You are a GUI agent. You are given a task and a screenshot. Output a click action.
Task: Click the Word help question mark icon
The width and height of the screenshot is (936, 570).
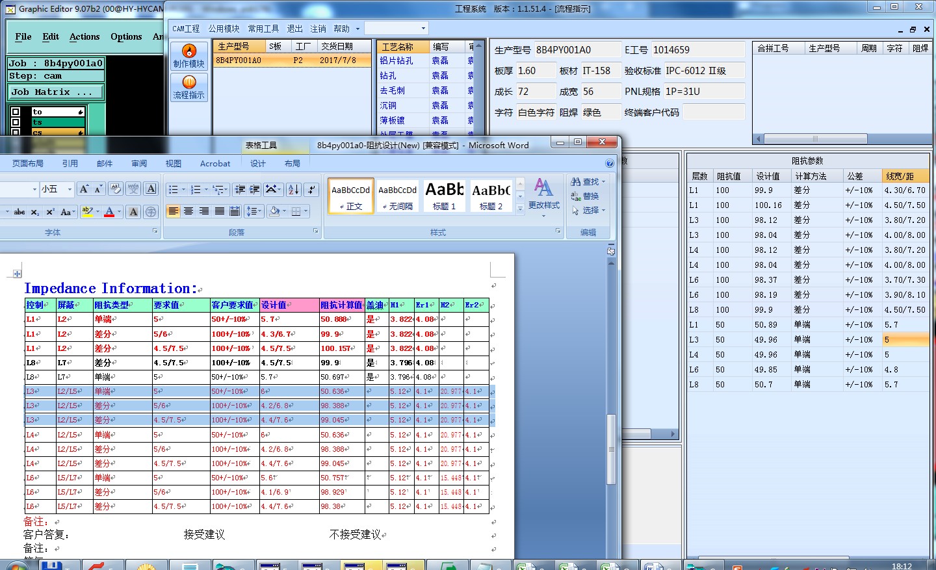point(610,163)
